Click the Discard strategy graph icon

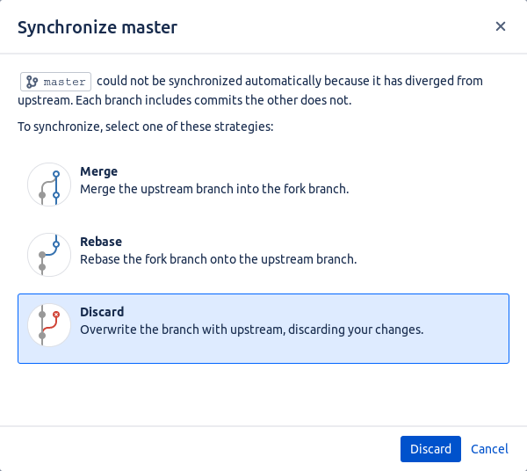point(49,325)
